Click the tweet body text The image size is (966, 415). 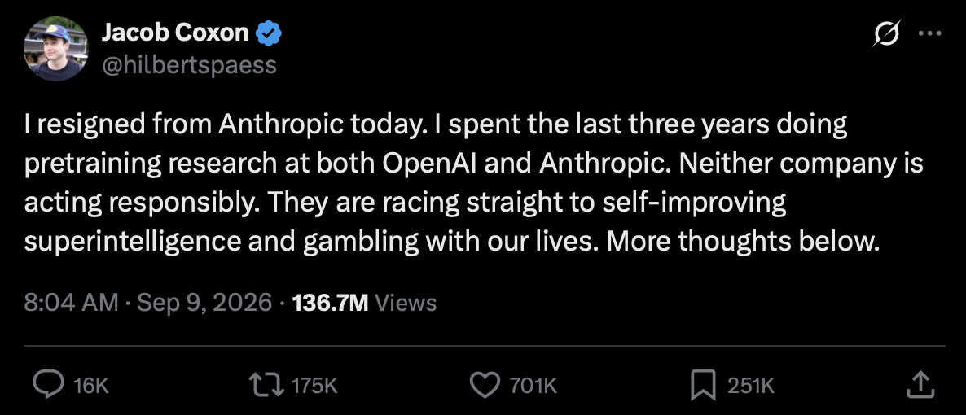coord(473,183)
